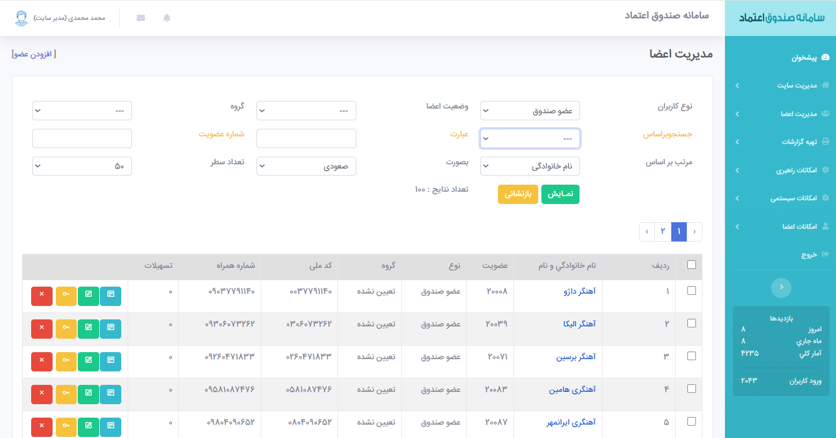Edit icon for آهنگر داژو row
Screen dimensions: 836x438
pos(89,296)
